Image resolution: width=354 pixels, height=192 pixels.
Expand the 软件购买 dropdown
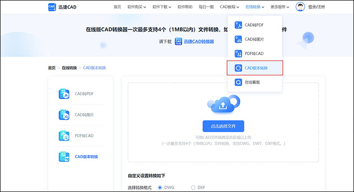coord(136,7)
